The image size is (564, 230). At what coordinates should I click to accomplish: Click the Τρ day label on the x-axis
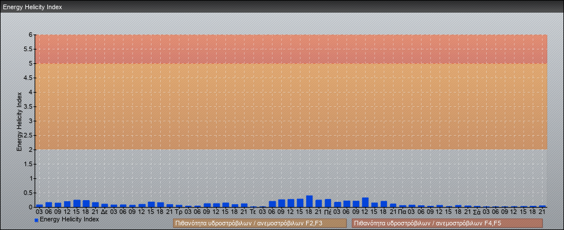click(179, 212)
